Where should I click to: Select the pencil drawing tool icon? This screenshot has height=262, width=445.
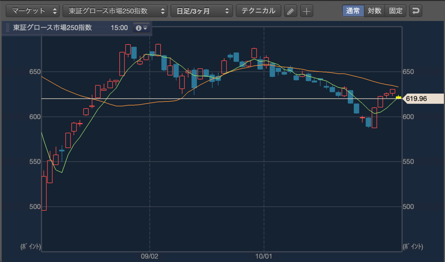point(290,11)
